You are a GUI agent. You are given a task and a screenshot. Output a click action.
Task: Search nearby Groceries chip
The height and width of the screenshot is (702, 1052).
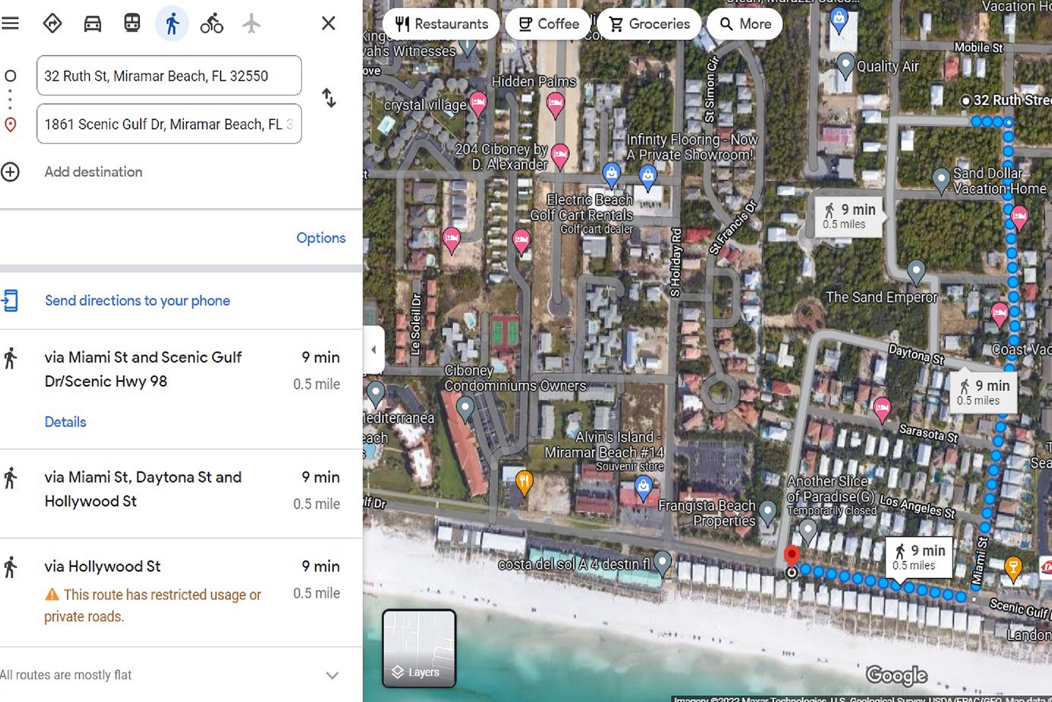coord(649,24)
